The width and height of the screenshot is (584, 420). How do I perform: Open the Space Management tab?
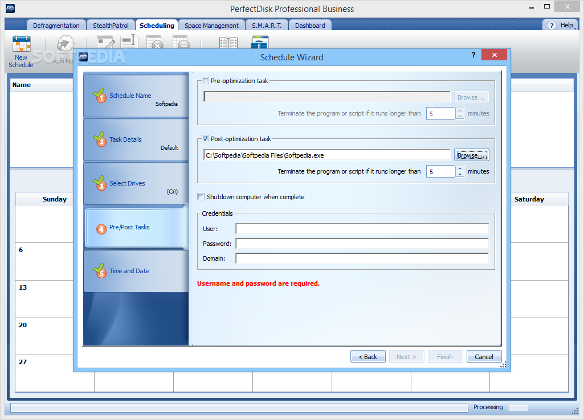[x=211, y=25]
